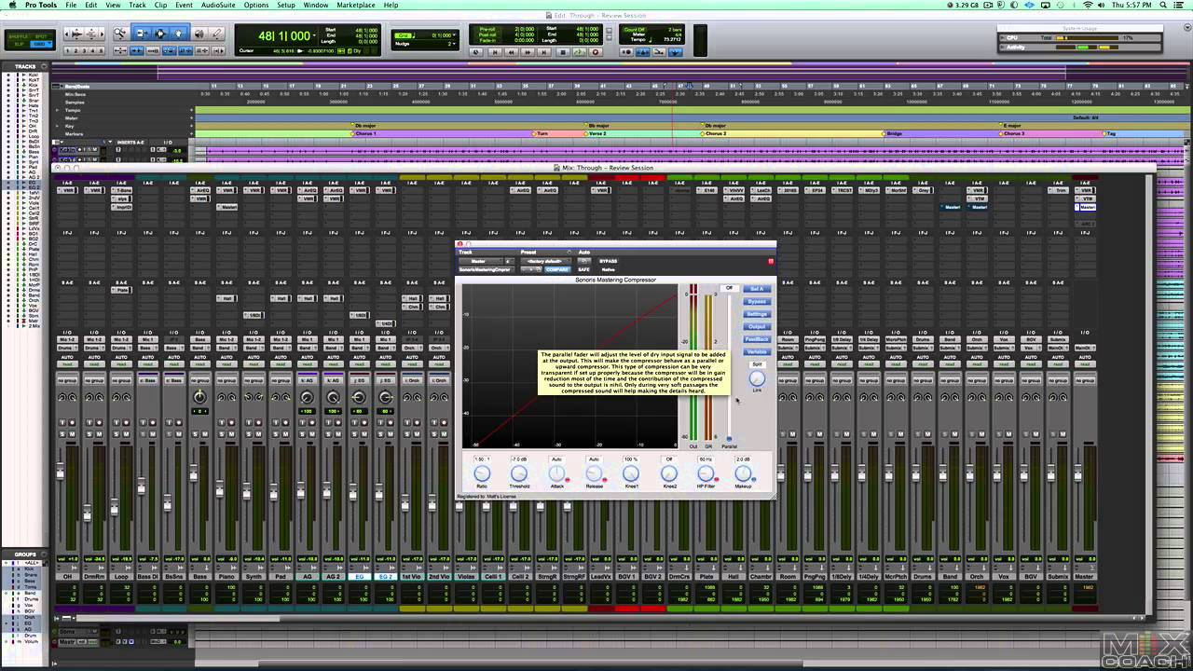Click the HP Filter knob in compressor
Viewport: 1193px width, 671px height.
pyautogui.click(x=706, y=473)
